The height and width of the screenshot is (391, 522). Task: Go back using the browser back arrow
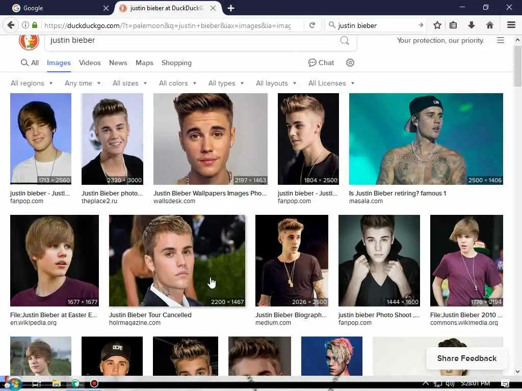[11, 25]
